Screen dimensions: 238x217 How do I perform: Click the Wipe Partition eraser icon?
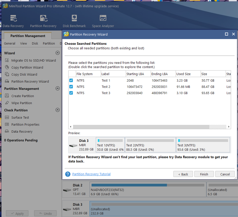point(7,103)
